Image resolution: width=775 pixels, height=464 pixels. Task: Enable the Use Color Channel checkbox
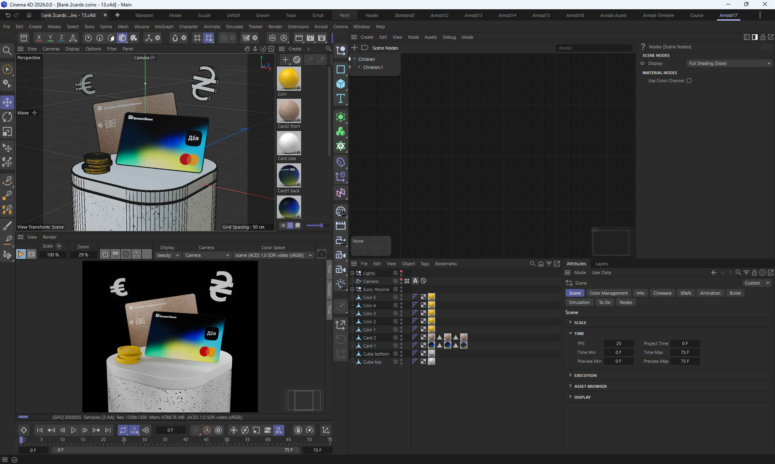click(x=689, y=81)
